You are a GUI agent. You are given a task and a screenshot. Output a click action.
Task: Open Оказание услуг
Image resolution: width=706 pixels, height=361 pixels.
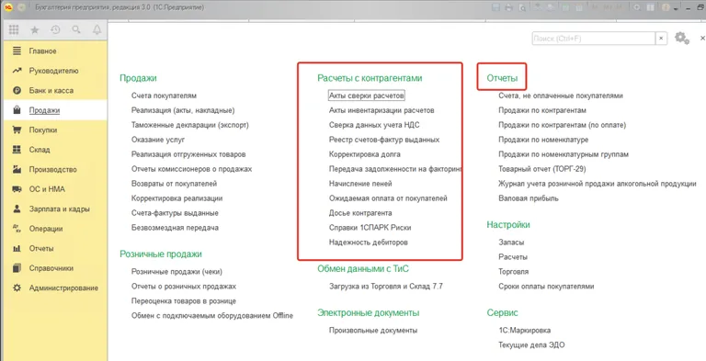coord(158,140)
